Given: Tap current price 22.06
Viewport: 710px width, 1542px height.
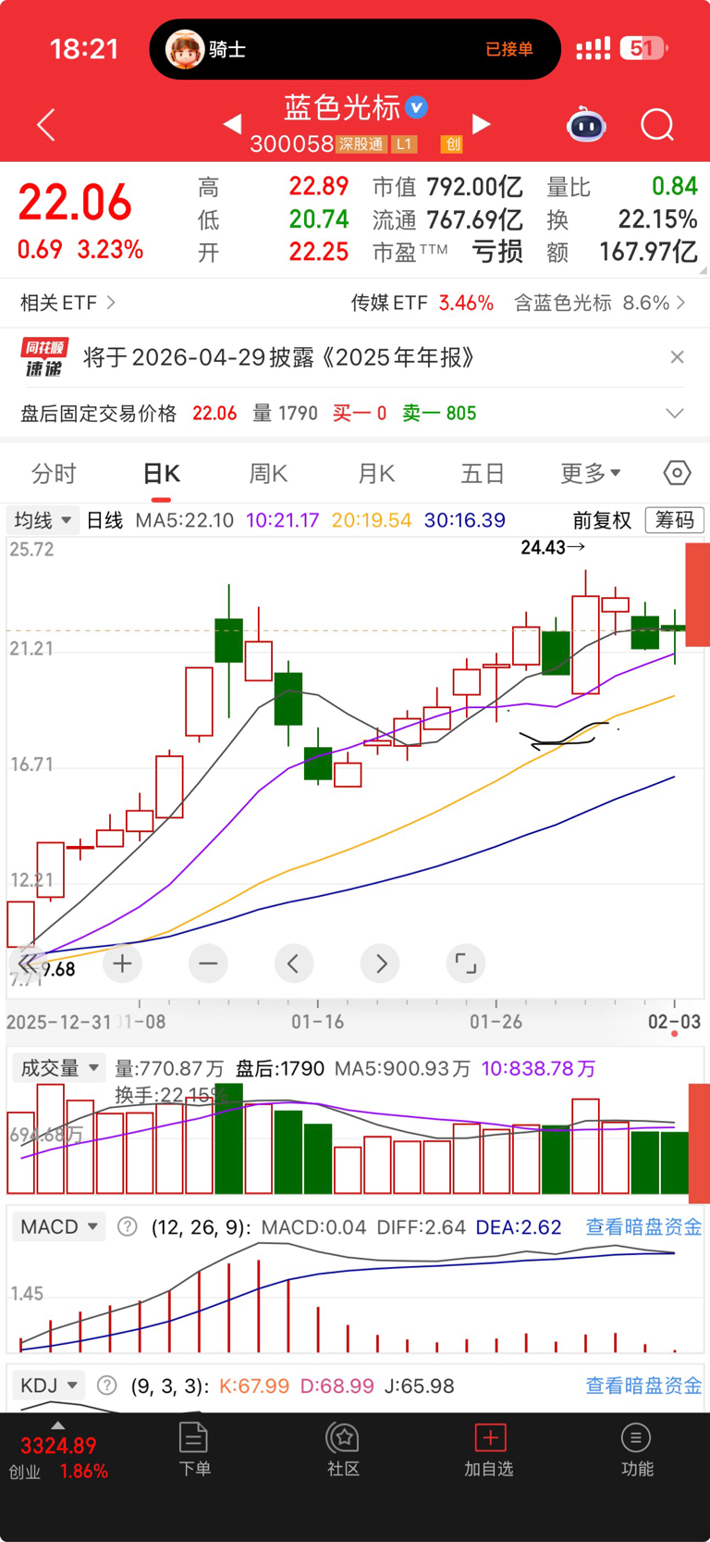Looking at the screenshot, I should click(x=75, y=203).
